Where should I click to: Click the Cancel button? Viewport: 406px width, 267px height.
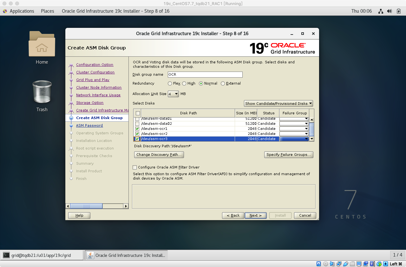(305, 215)
